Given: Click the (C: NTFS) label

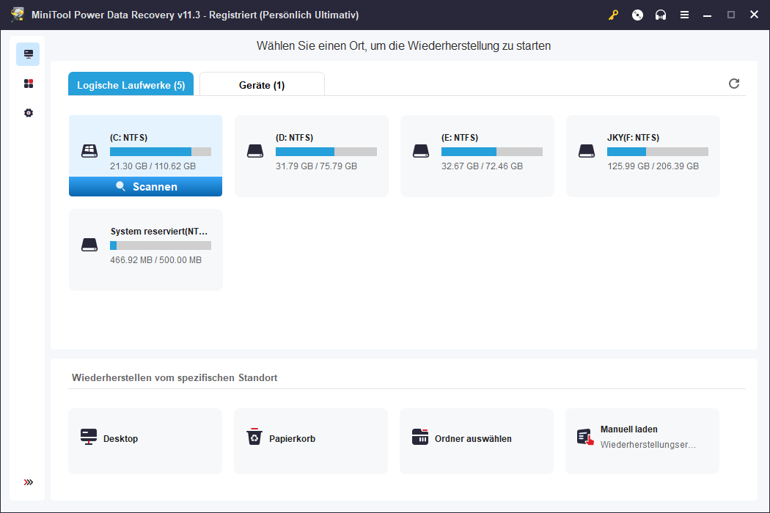Looking at the screenshot, I should (128, 138).
